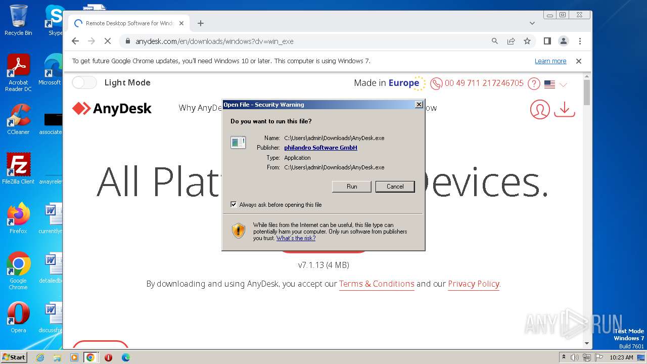Click the security dialog close X
647x364 pixels.
coord(419,105)
